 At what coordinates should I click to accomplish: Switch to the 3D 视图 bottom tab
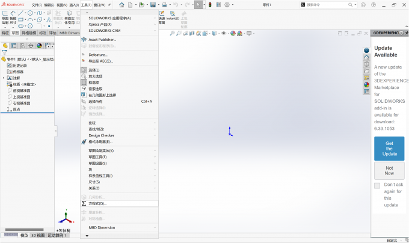point(38,235)
